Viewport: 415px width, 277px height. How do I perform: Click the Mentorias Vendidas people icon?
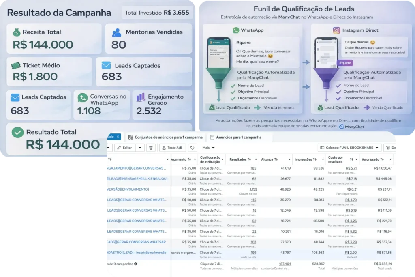tap(117, 32)
